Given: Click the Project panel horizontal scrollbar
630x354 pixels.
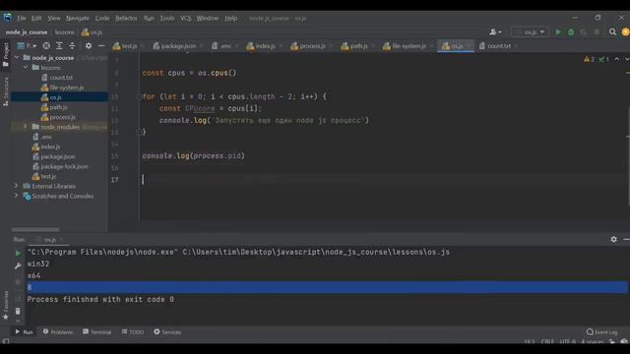Looking at the screenshot, I should (x=35, y=229).
